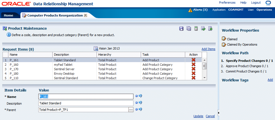The width and height of the screenshot is (275, 120).
Task: Click the Save request floppy disk icon
Action: coord(181,29)
